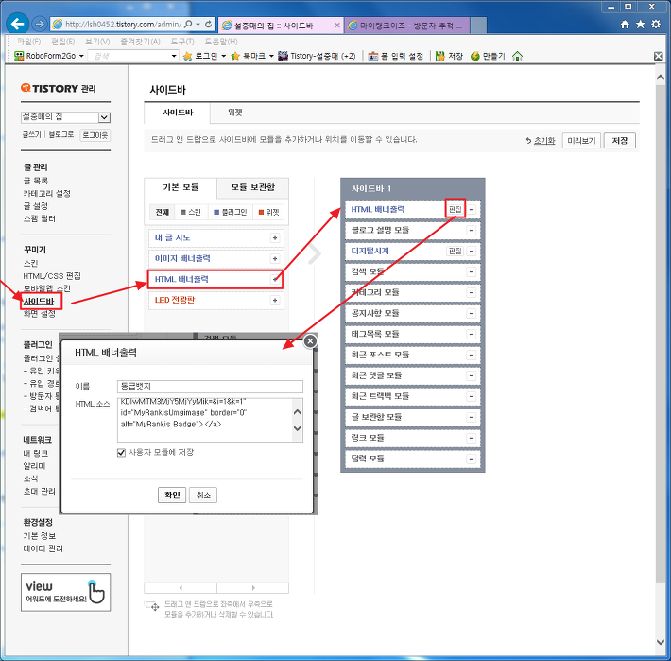671x661 pixels.
Task: Open the 파일(F) menu
Action: (x=28, y=42)
